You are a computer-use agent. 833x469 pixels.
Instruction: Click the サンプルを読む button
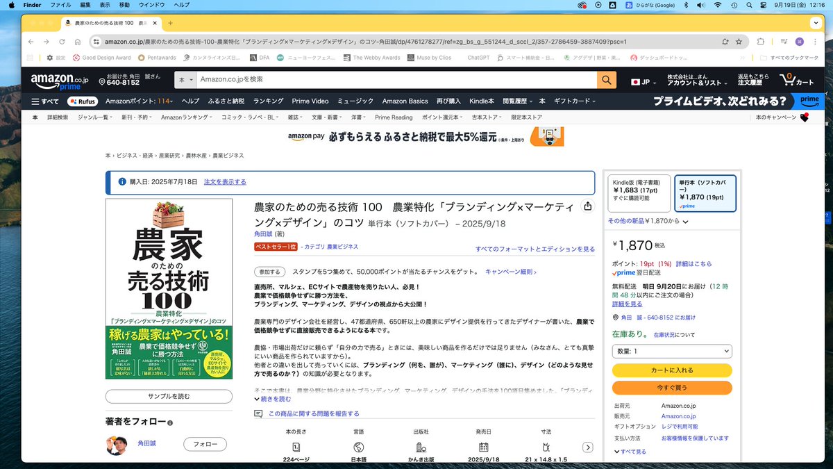pos(169,397)
